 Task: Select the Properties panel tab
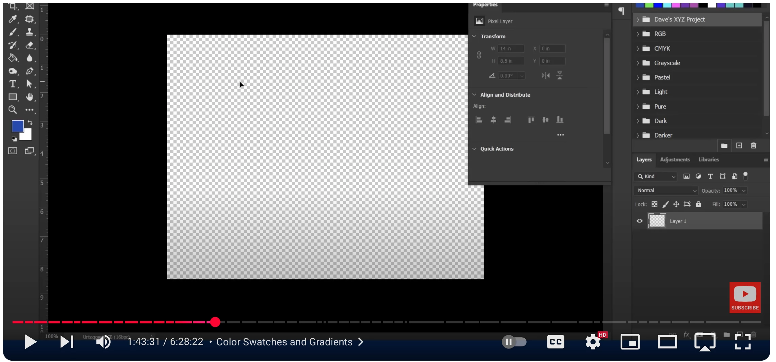[x=485, y=5]
